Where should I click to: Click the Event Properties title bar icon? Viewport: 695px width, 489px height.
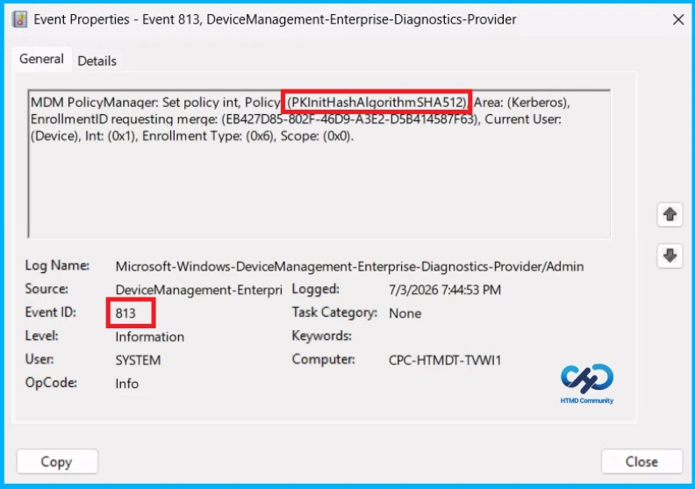(x=19, y=19)
